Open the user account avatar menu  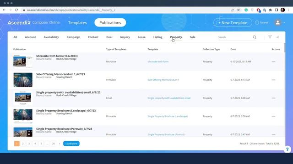pyautogui.click(x=278, y=22)
